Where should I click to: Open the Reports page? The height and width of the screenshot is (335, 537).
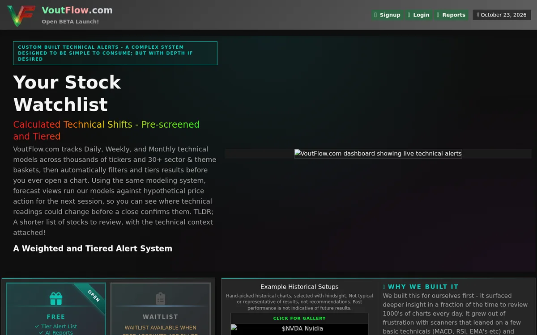(451, 15)
